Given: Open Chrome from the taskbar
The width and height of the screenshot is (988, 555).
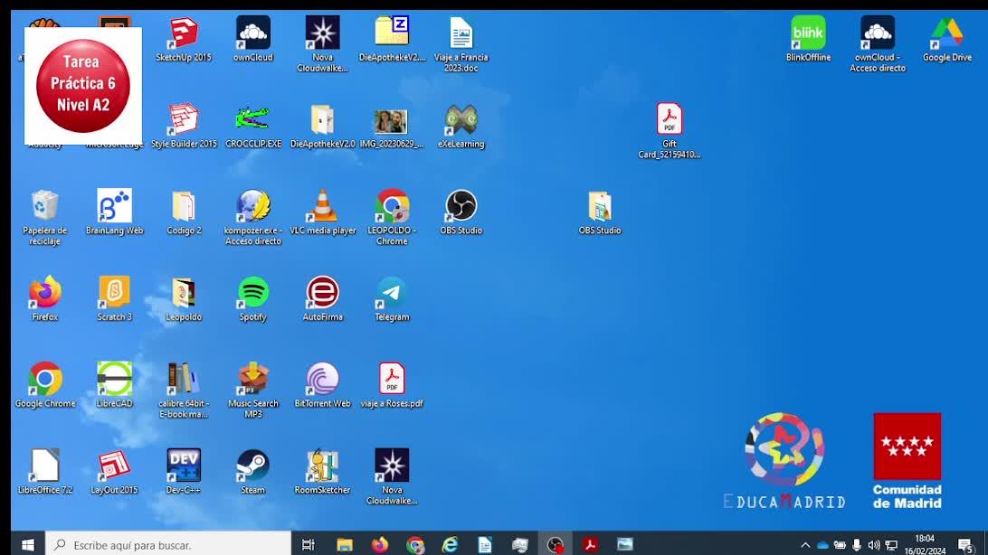Looking at the screenshot, I should pyautogui.click(x=415, y=545).
